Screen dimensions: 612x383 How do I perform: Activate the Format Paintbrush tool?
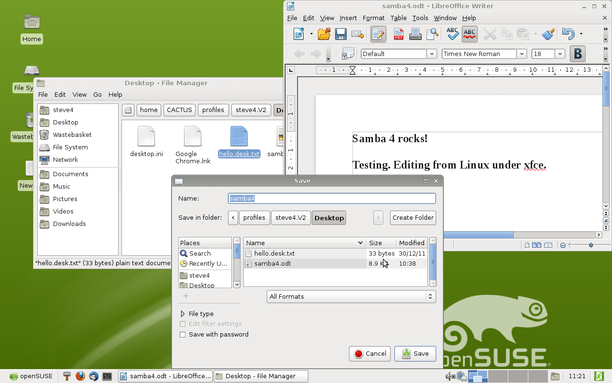coord(548,34)
